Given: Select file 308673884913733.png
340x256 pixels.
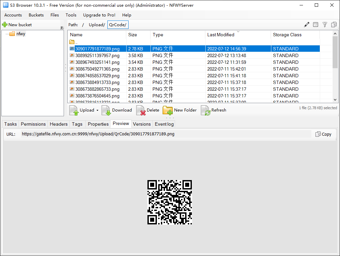Looking at the screenshot, I should (97, 82).
